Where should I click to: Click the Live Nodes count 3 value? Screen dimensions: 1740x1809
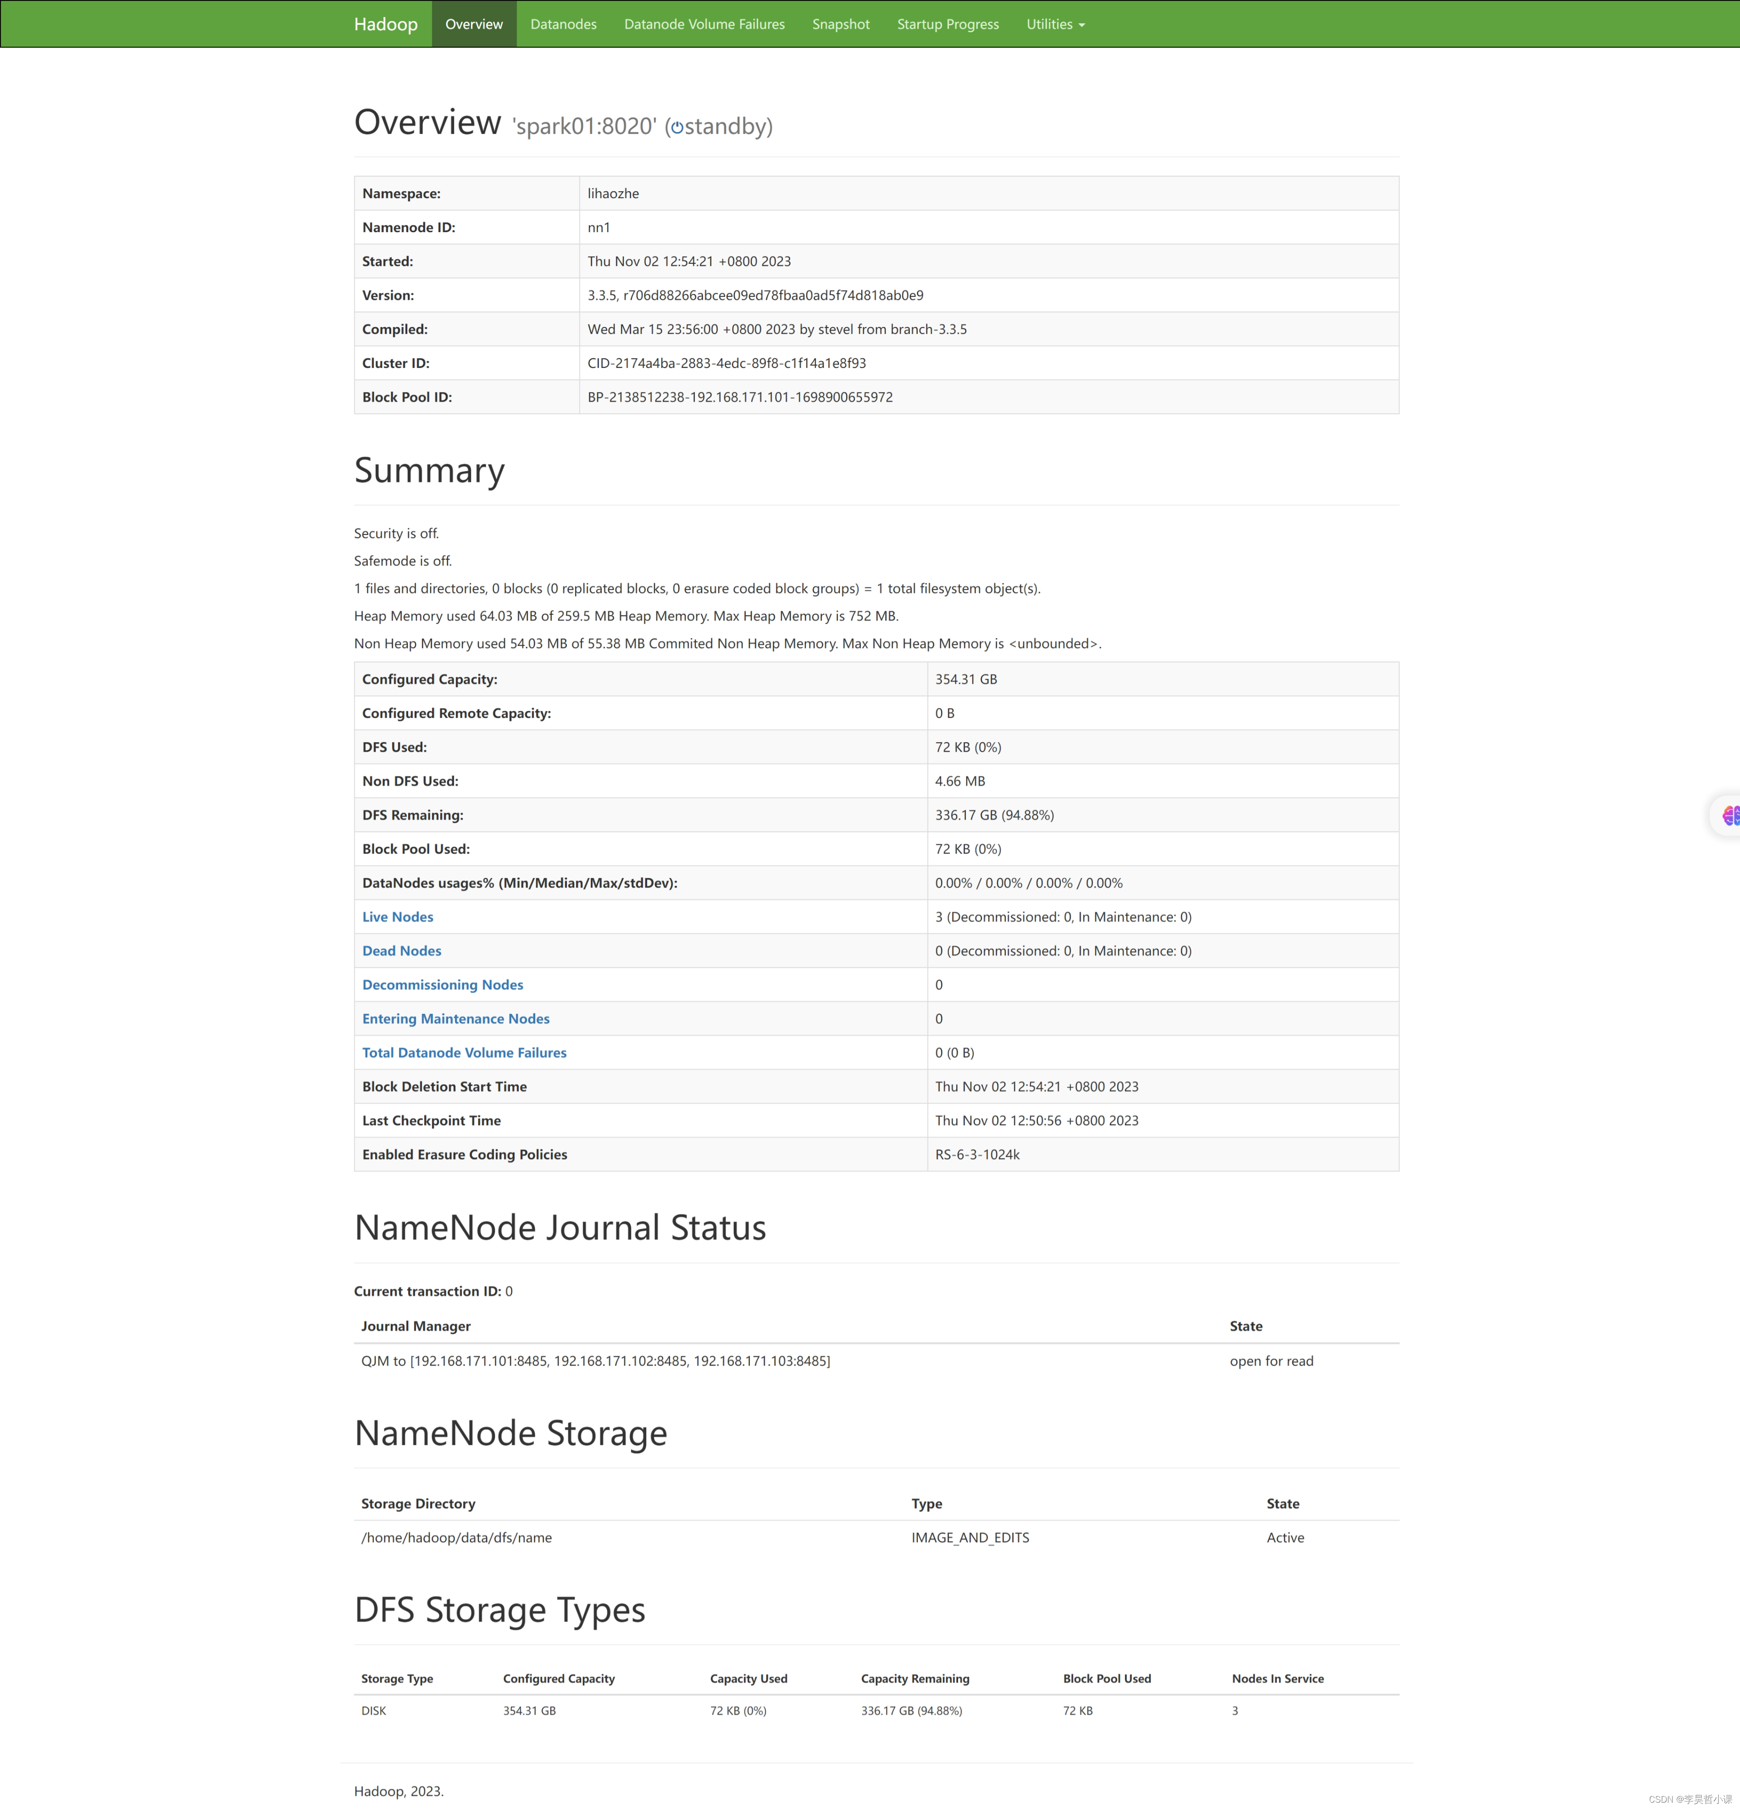click(x=1063, y=916)
